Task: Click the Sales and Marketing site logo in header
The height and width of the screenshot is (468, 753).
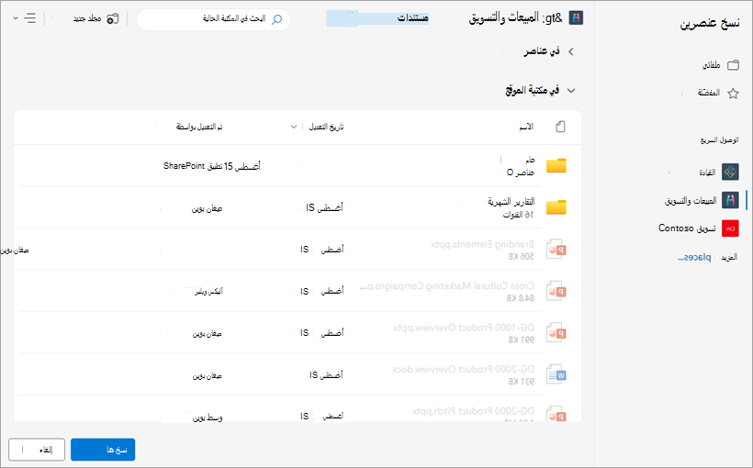Action: [x=576, y=18]
